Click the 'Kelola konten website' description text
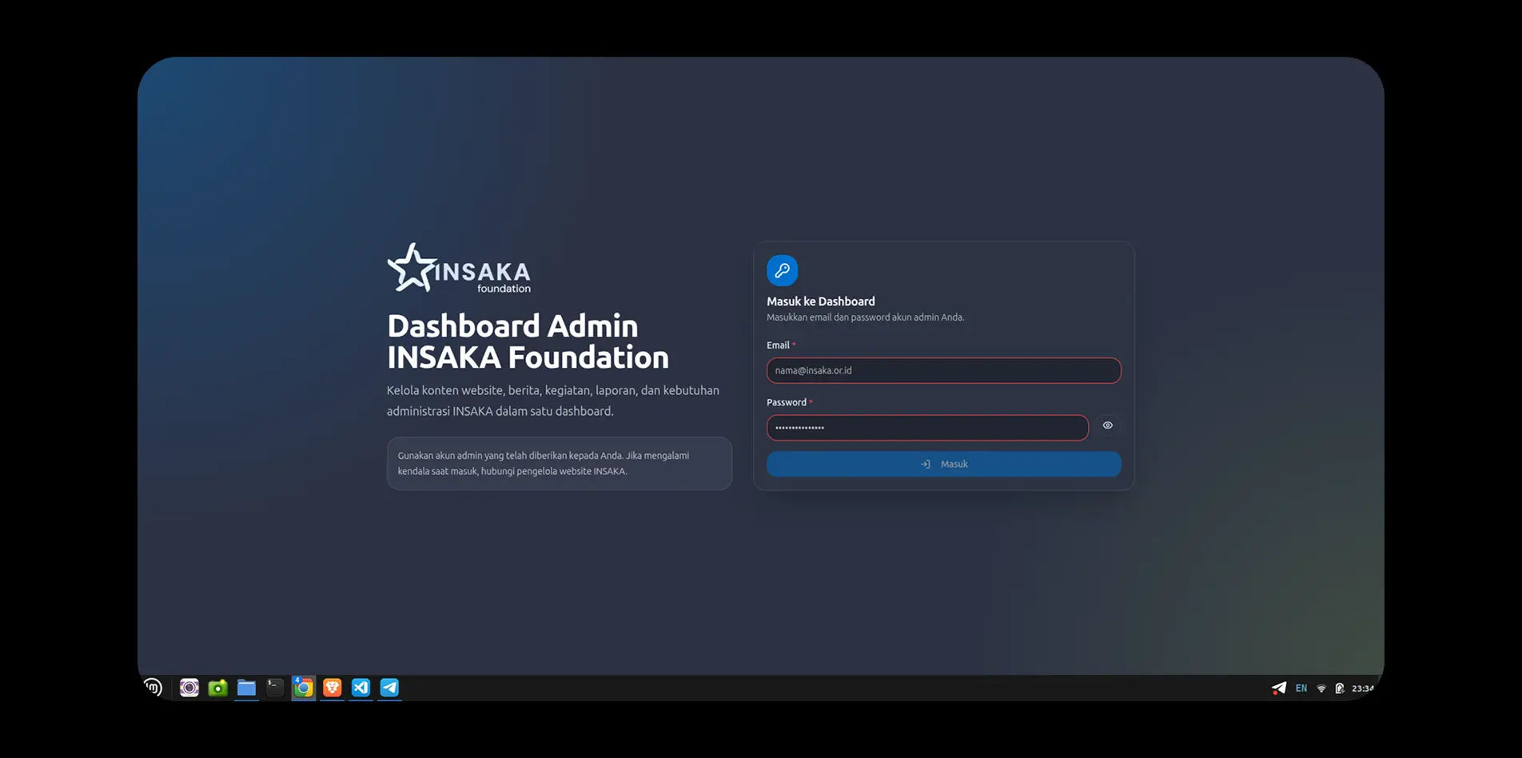The height and width of the screenshot is (758, 1522). pyautogui.click(x=553, y=401)
